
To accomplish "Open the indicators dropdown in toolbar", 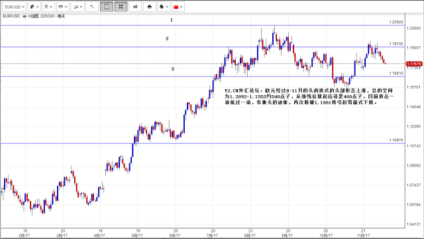I will [x=78, y=7].
